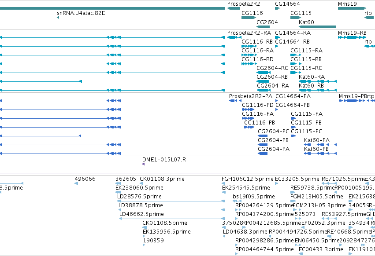
Task: Open the EK254545.5prime EST label
Action: coord(246,188)
